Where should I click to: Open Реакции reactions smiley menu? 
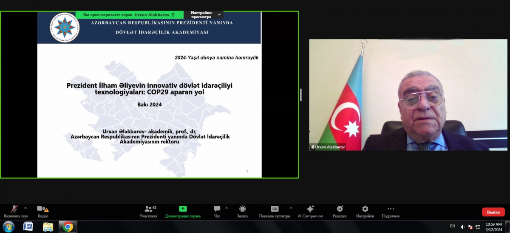point(340,211)
